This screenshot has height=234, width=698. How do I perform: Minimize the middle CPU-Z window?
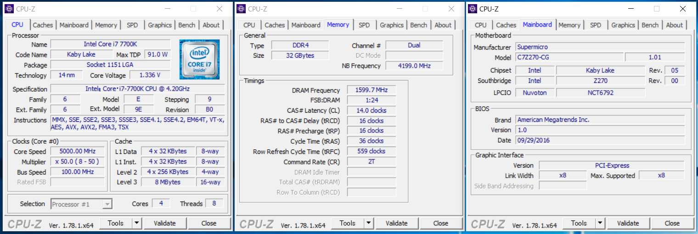pos(399,9)
